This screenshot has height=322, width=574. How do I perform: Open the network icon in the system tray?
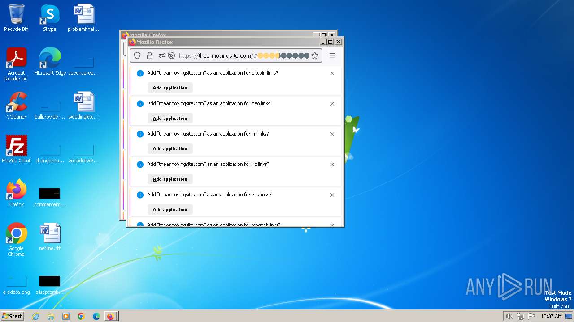pos(521,316)
